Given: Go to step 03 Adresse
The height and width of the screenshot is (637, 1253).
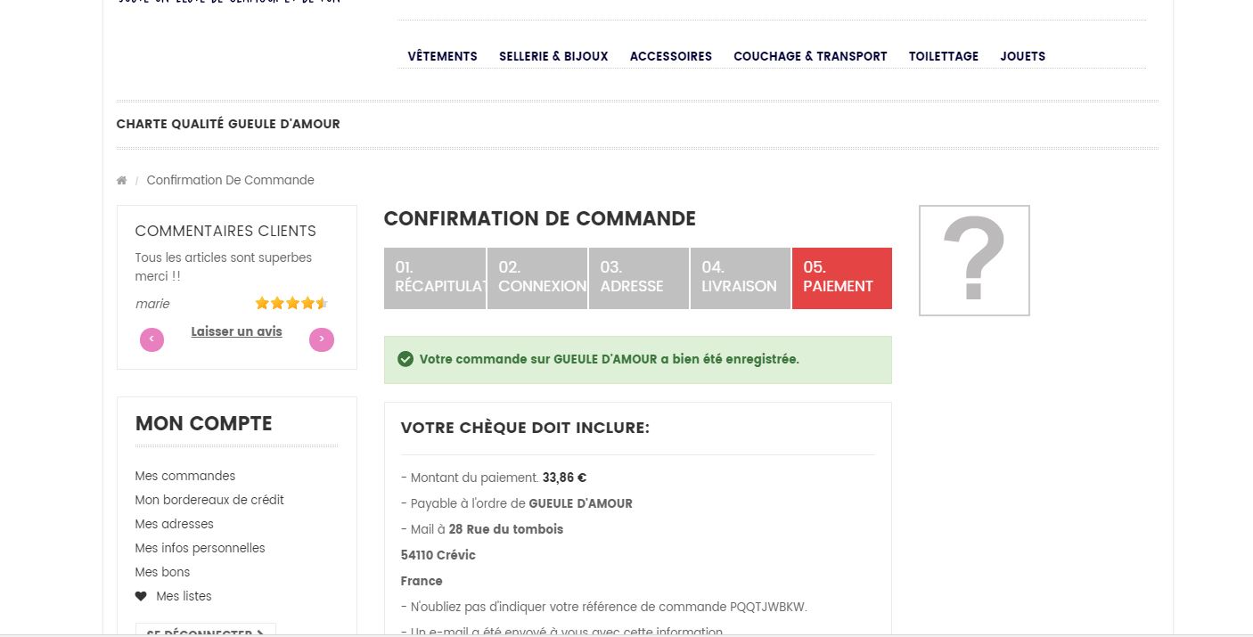Looking at the screenshot, I should coord(638,278).
